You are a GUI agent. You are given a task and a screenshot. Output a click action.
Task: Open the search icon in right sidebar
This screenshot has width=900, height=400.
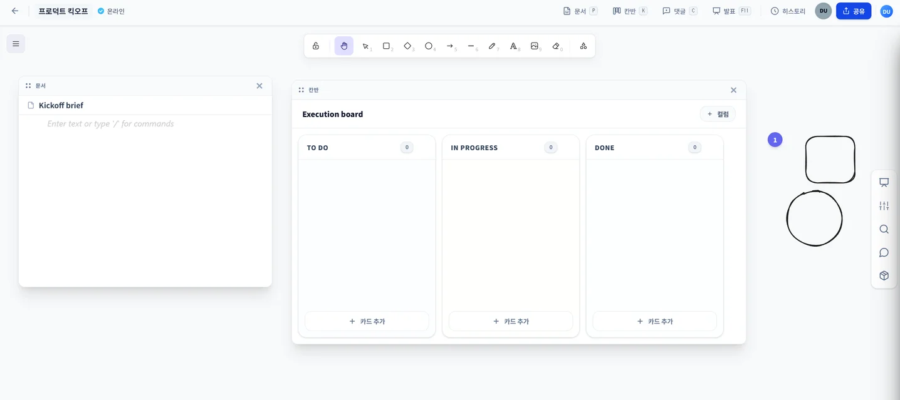coord(884,229)
